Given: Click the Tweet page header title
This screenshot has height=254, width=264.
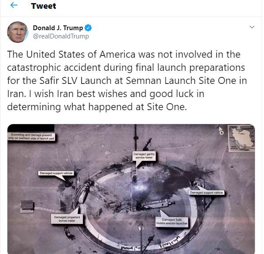Looking at the screenshot, I should [43, 6].
